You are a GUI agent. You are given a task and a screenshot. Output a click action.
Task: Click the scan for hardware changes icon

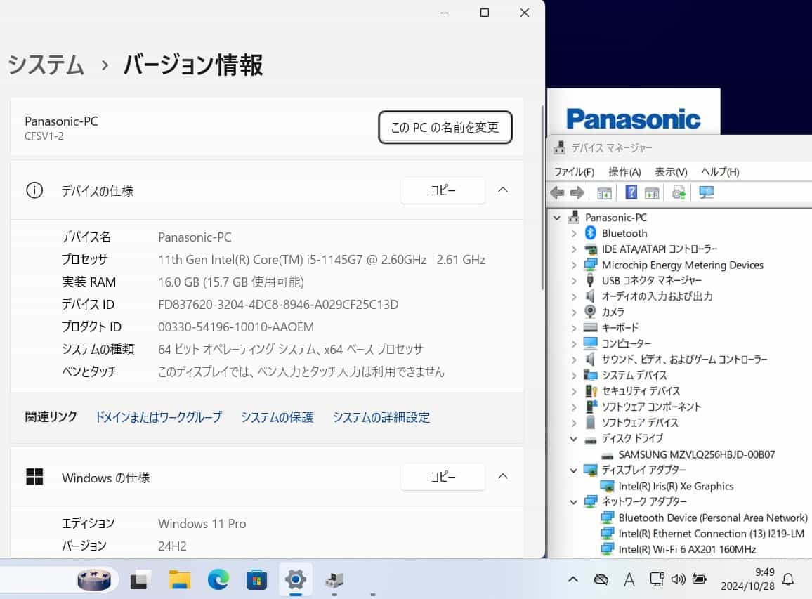pyautogui.click(x=706, y=192)
